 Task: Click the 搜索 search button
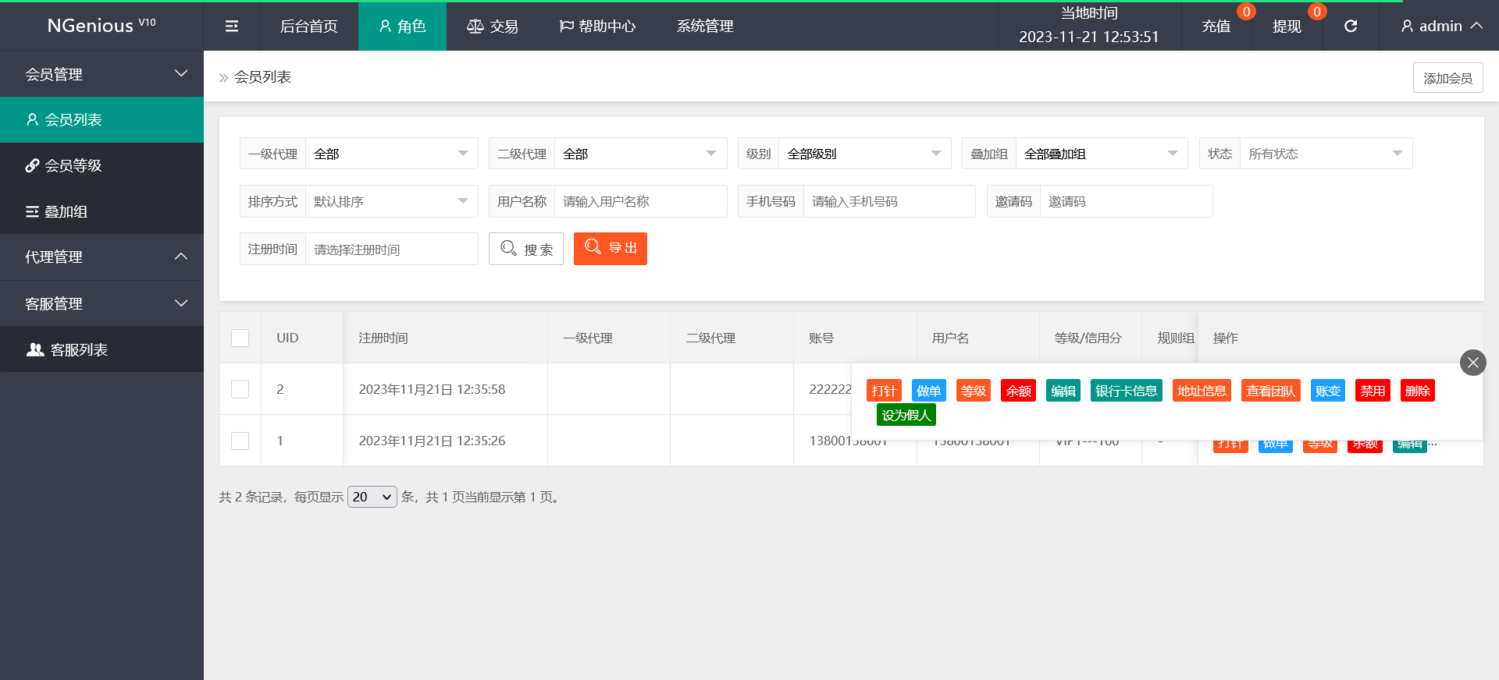[x=526, y=249]
